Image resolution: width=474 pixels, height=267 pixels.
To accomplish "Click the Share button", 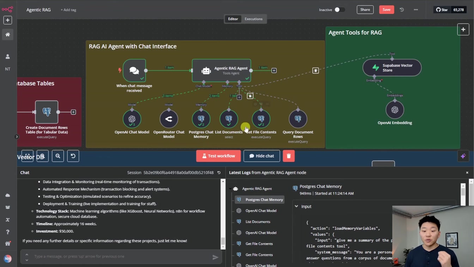I will click(x=365, y=10).
